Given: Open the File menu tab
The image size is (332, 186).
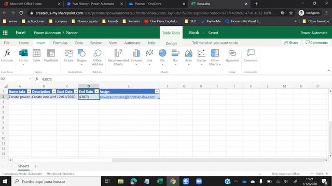Looking at the screenshot, I should click(x=7, y=43).
